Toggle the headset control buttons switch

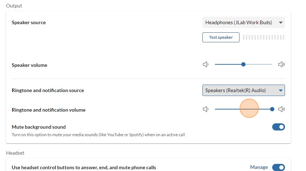point(279,167)
